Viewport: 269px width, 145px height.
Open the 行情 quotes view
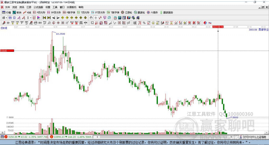point(7,13)
